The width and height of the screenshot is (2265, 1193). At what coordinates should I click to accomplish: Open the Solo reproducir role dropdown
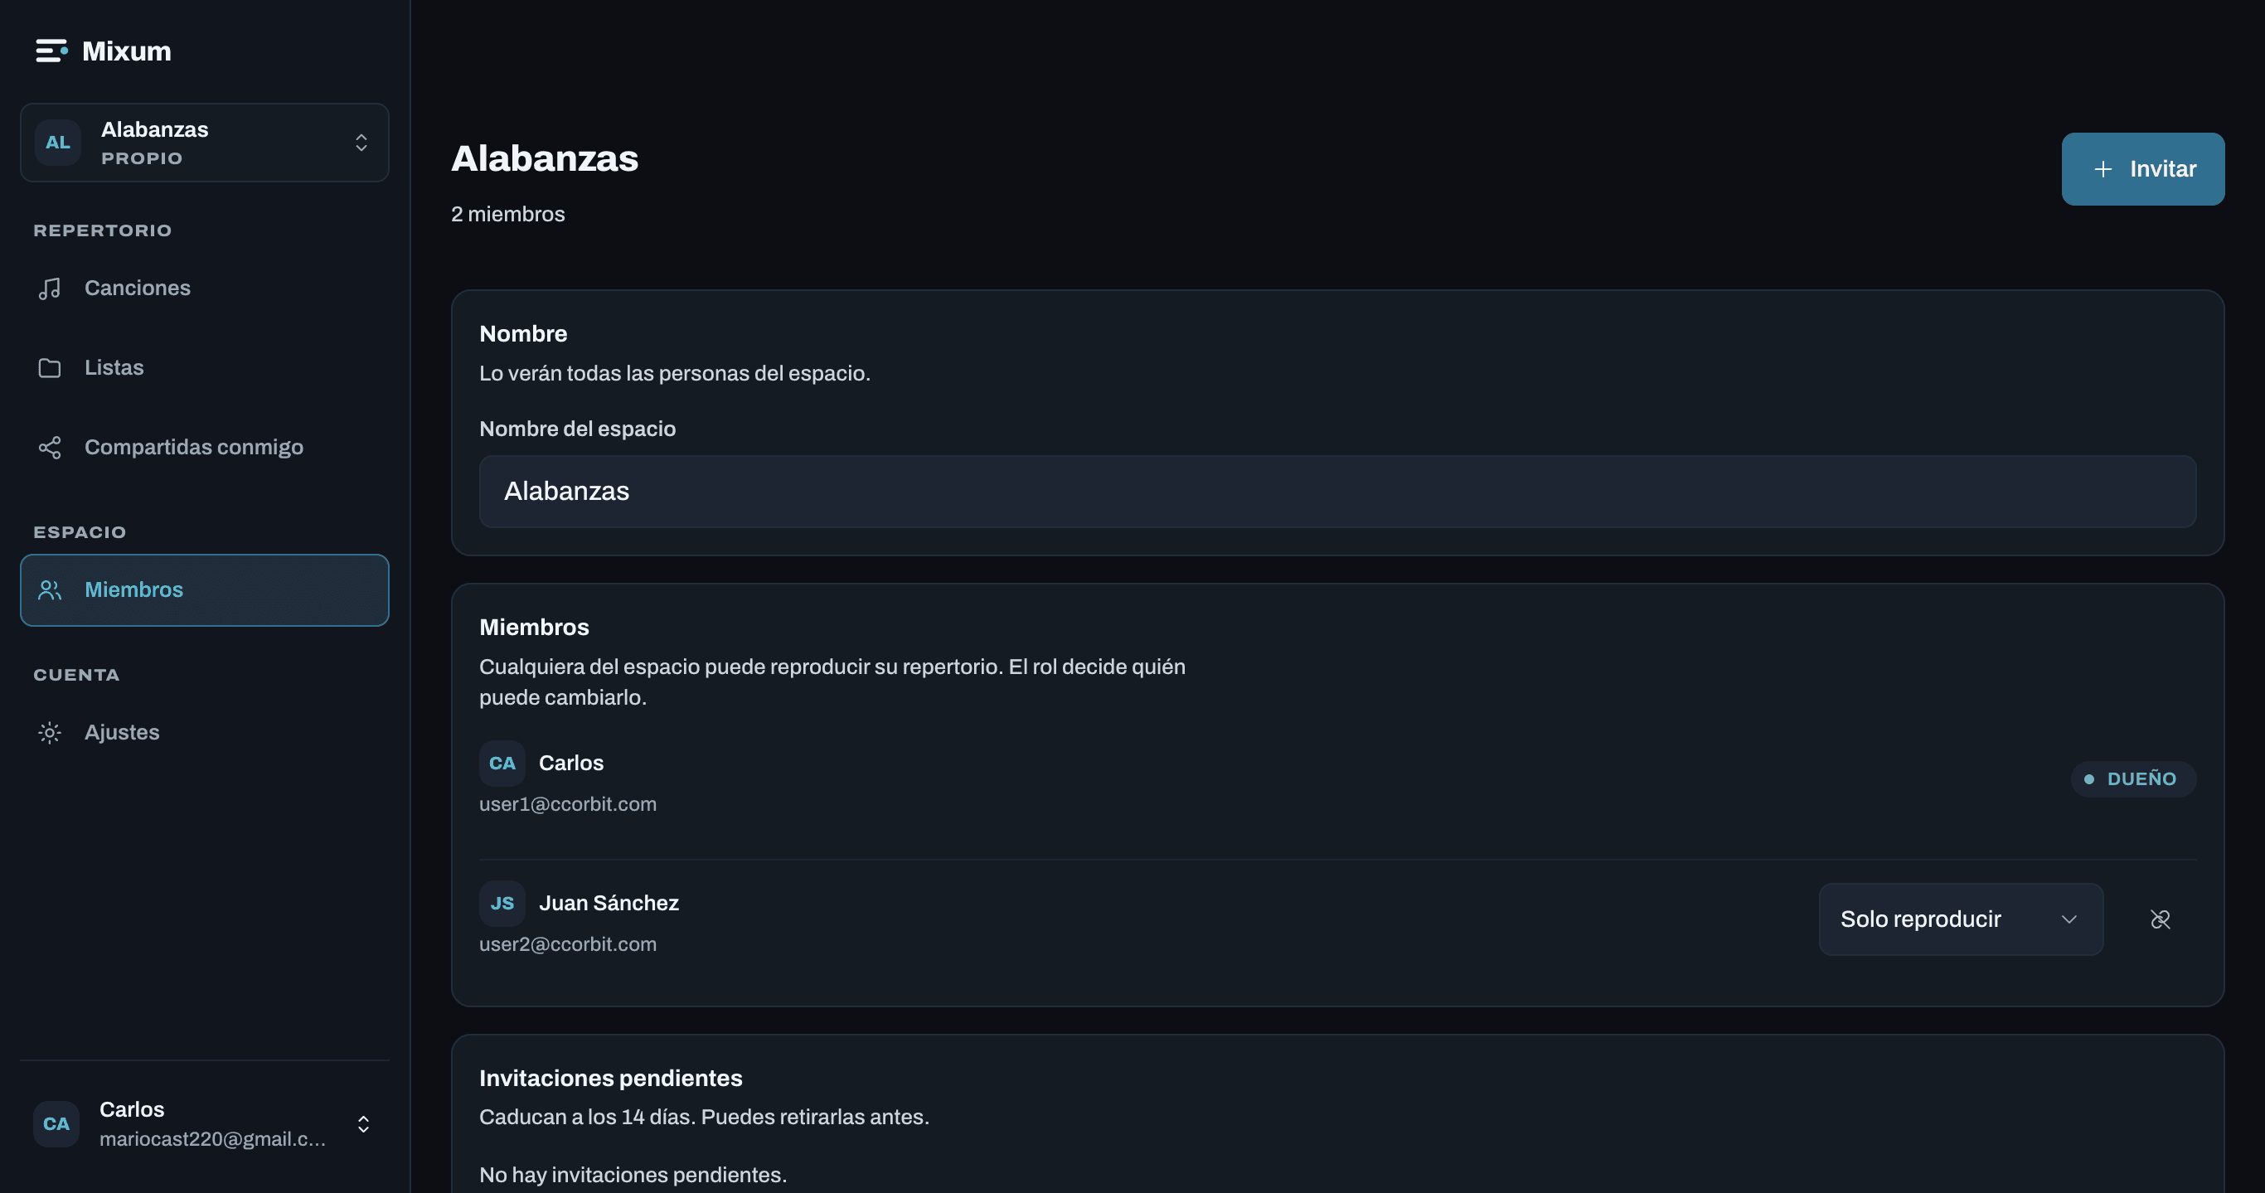pos(1961,919)
